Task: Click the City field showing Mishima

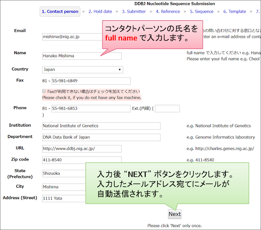Action: coord(64,187)
